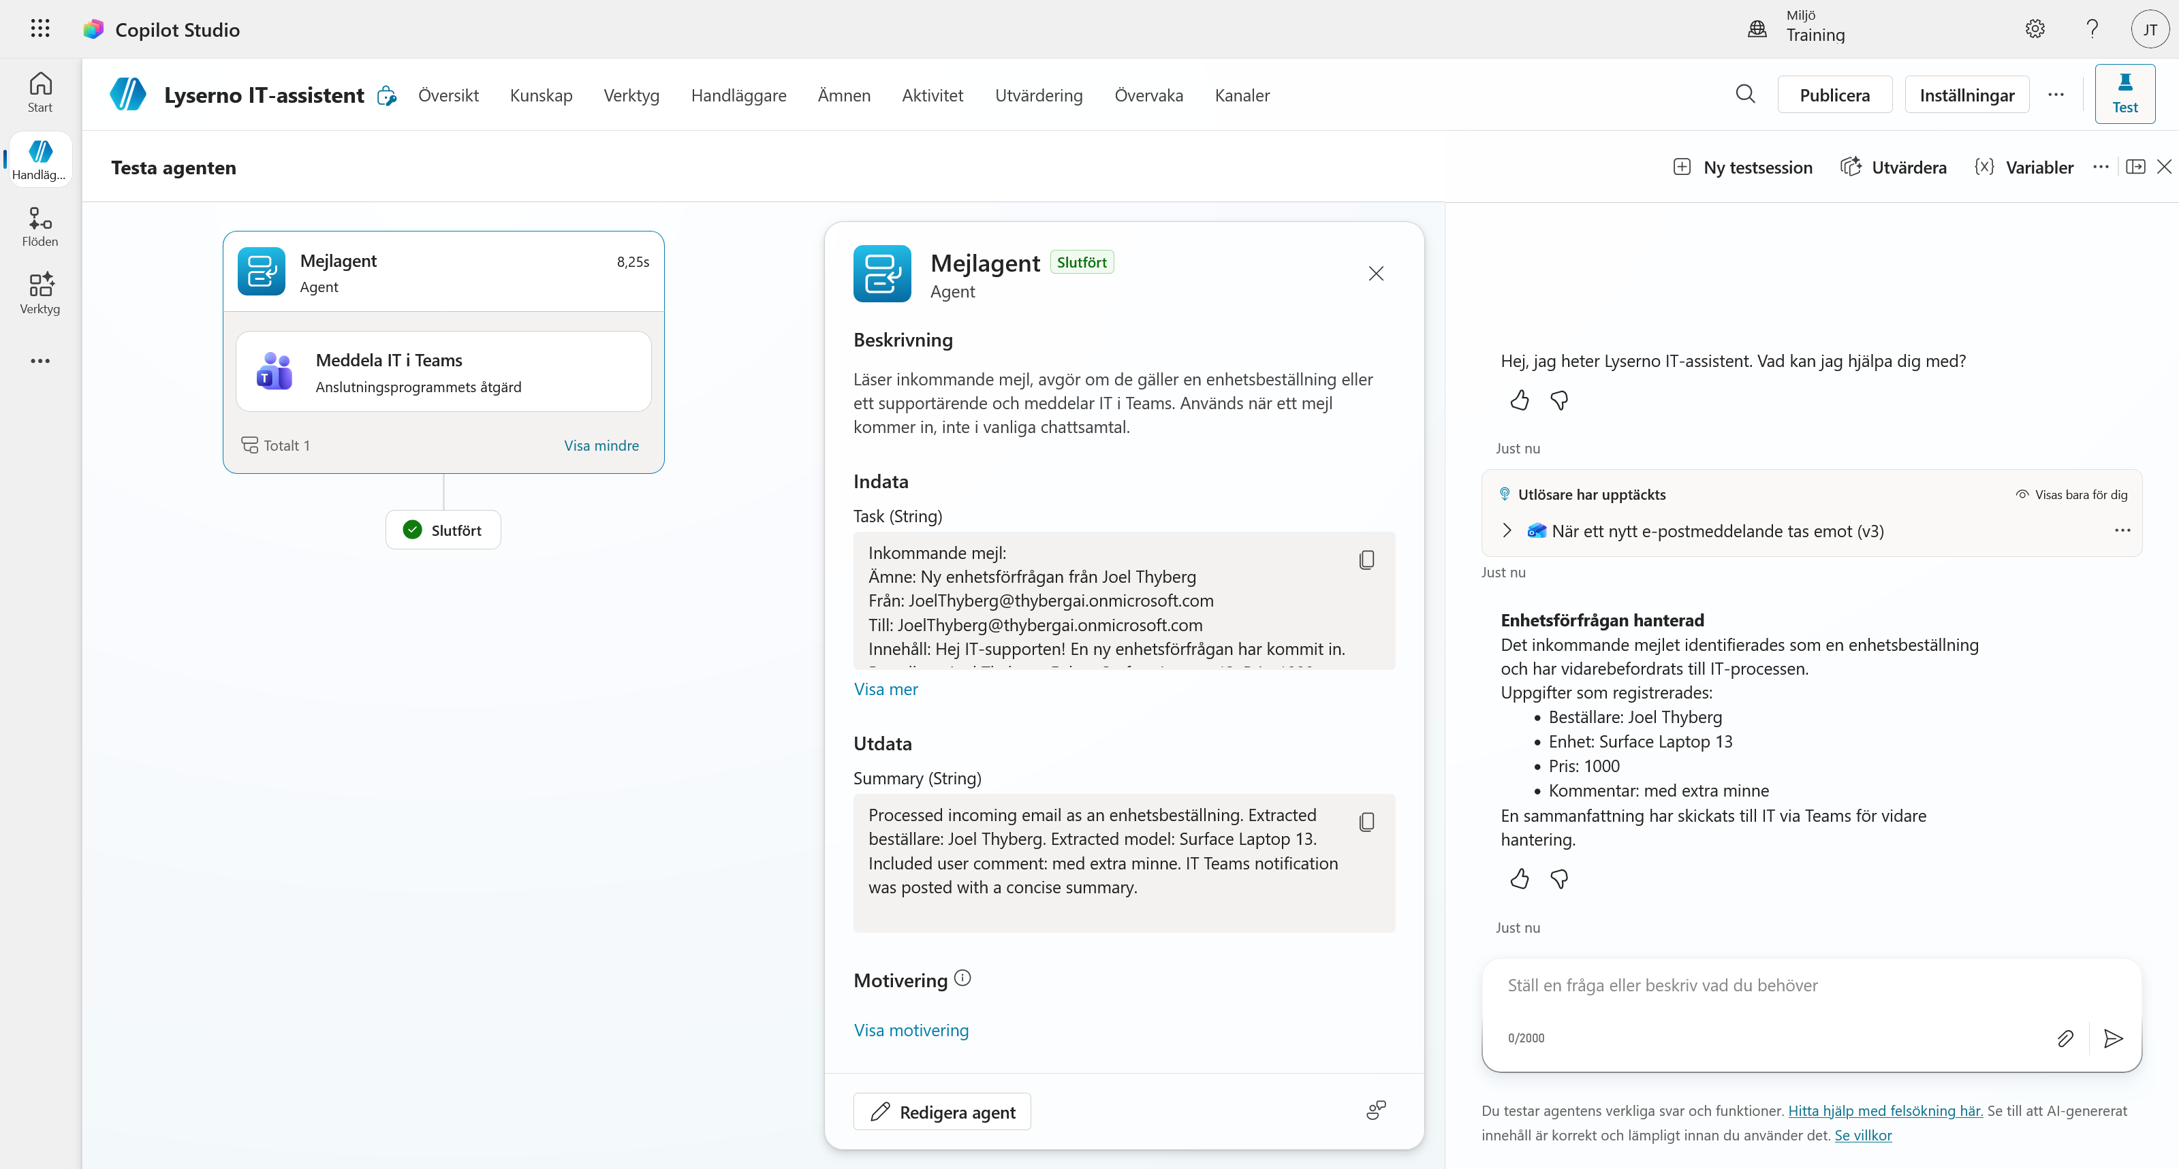Click the chat message input field

(1810, 986)
